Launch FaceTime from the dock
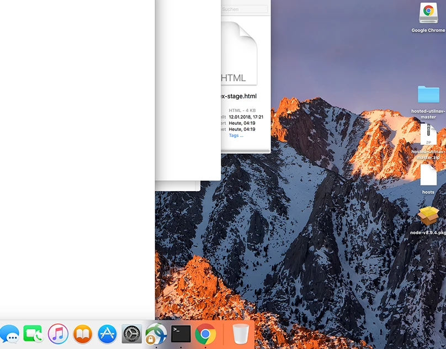 (33, 334)
